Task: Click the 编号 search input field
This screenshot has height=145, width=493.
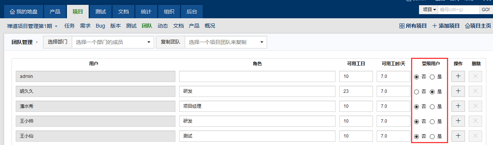Action: point(459,10)
